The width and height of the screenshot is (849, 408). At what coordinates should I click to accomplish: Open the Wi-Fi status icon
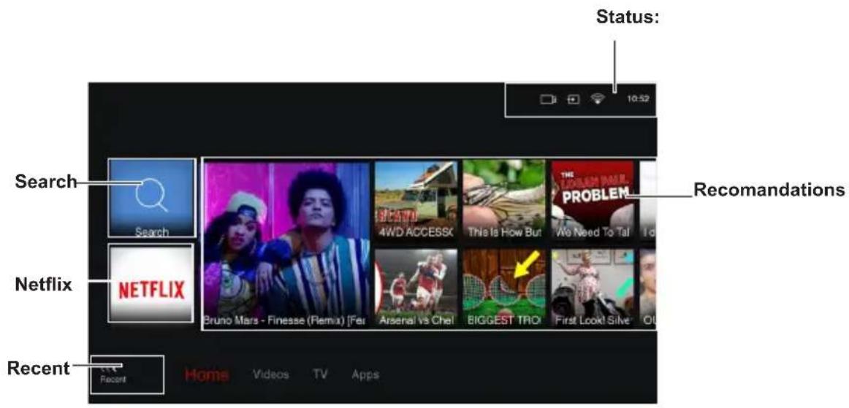pyautogui.click(x=598, y=99)
